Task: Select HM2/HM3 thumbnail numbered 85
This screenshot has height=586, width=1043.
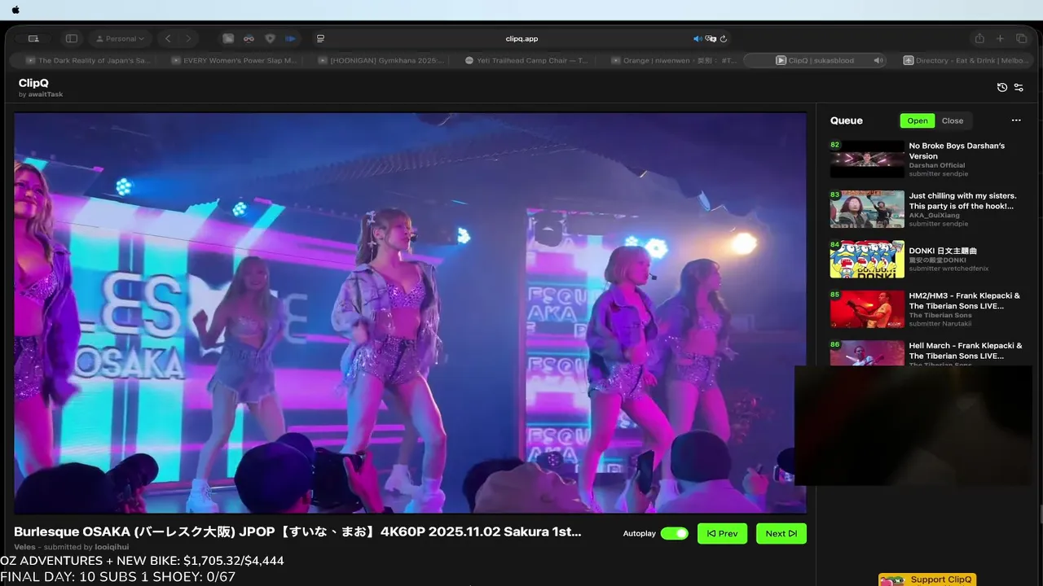Action: [867, 309]
